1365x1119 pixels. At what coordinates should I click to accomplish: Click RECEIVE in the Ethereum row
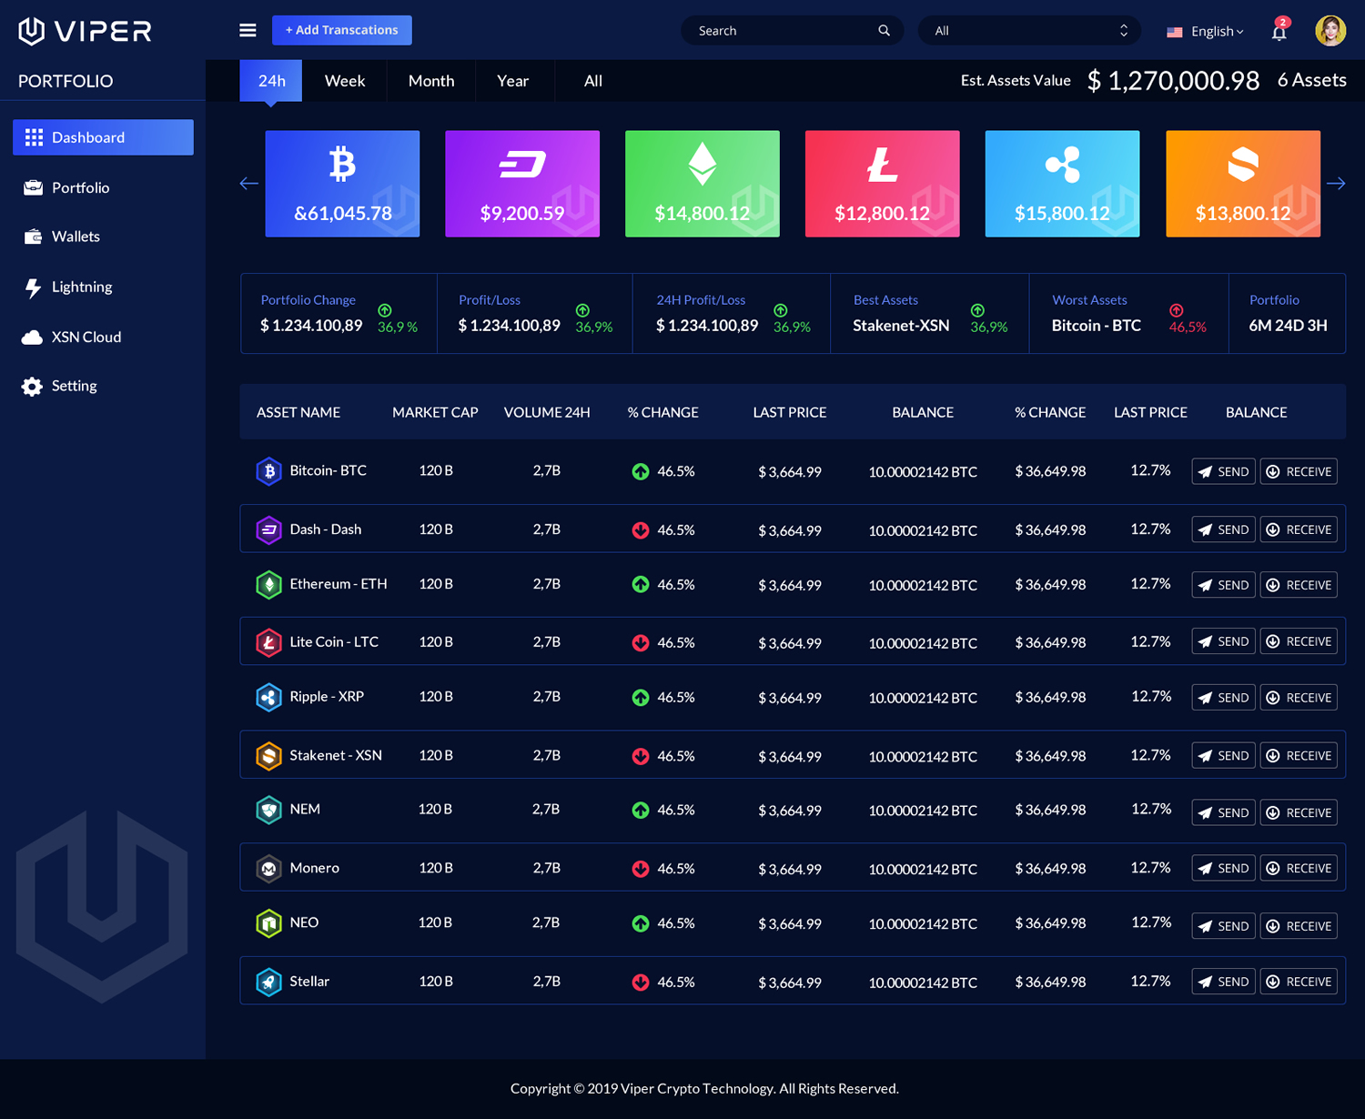point(1299,585)
